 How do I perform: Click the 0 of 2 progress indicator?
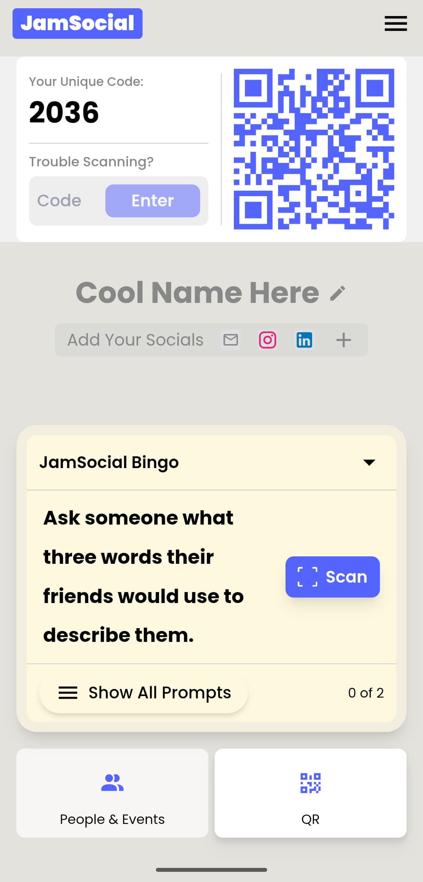click(365, 693)
